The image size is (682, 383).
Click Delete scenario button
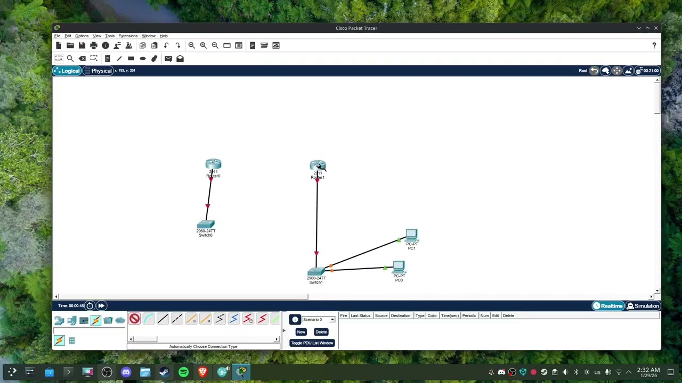point(321,332)
